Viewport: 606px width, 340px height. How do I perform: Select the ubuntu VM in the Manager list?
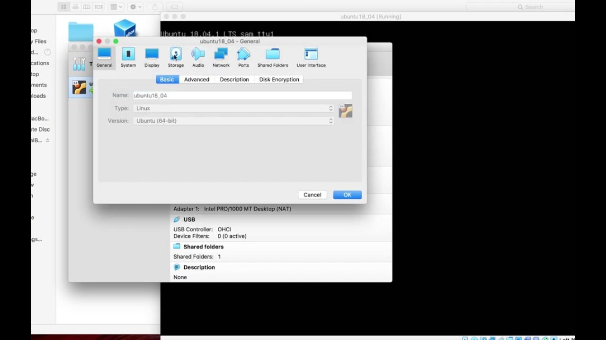[x=81, y=88]
